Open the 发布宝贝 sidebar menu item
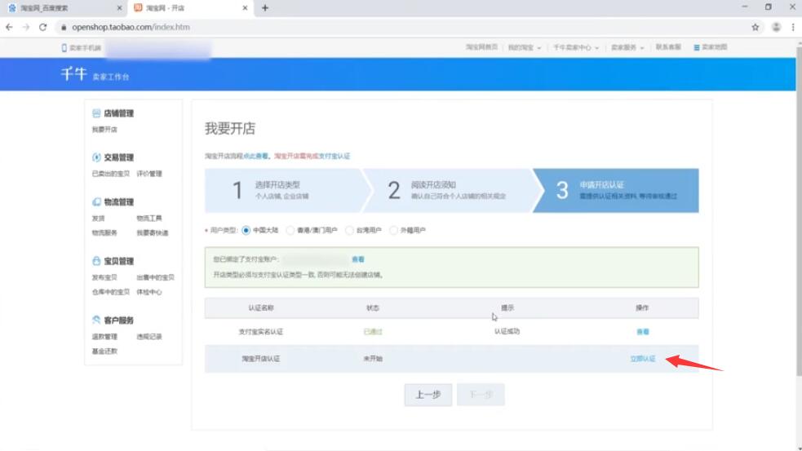The height and width of the screenshot is (451, 802). pos(104,277)
